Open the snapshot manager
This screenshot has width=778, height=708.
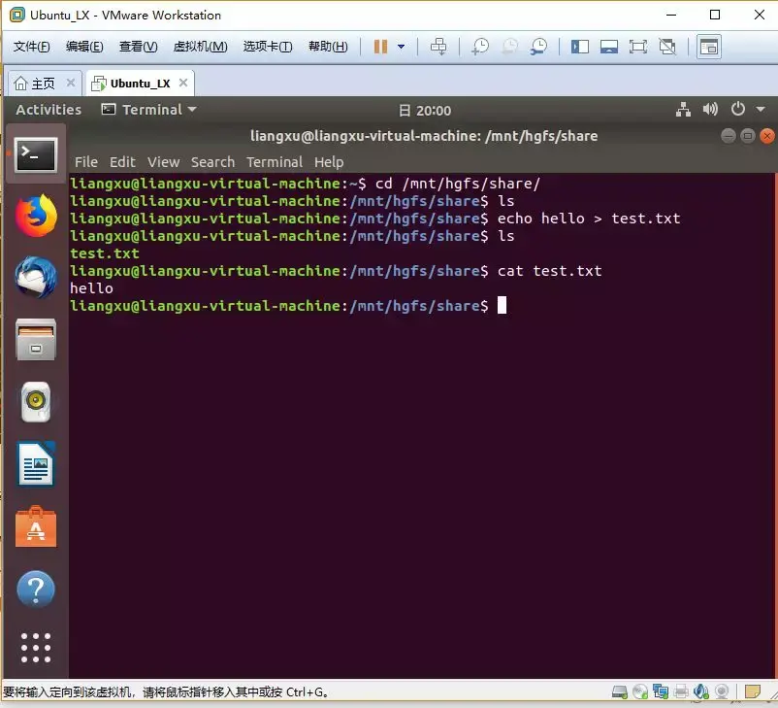(538, 47)
